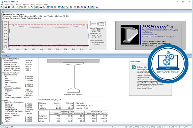Open the Window menu

pyautogui.click(x=40, y=5)
